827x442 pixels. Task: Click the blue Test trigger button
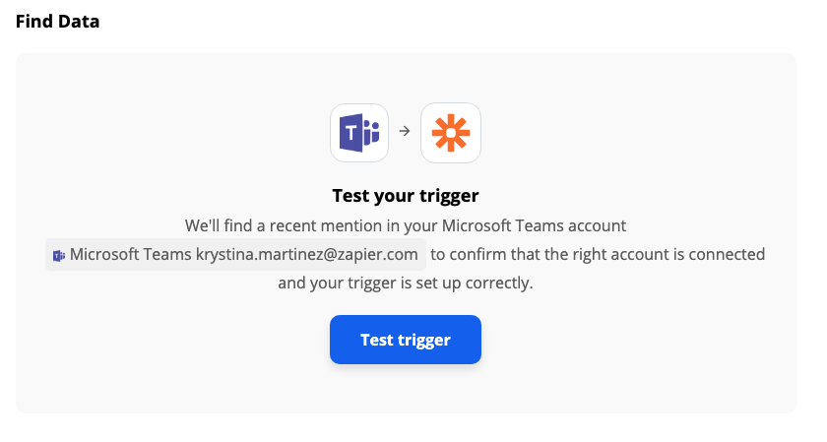406,340
